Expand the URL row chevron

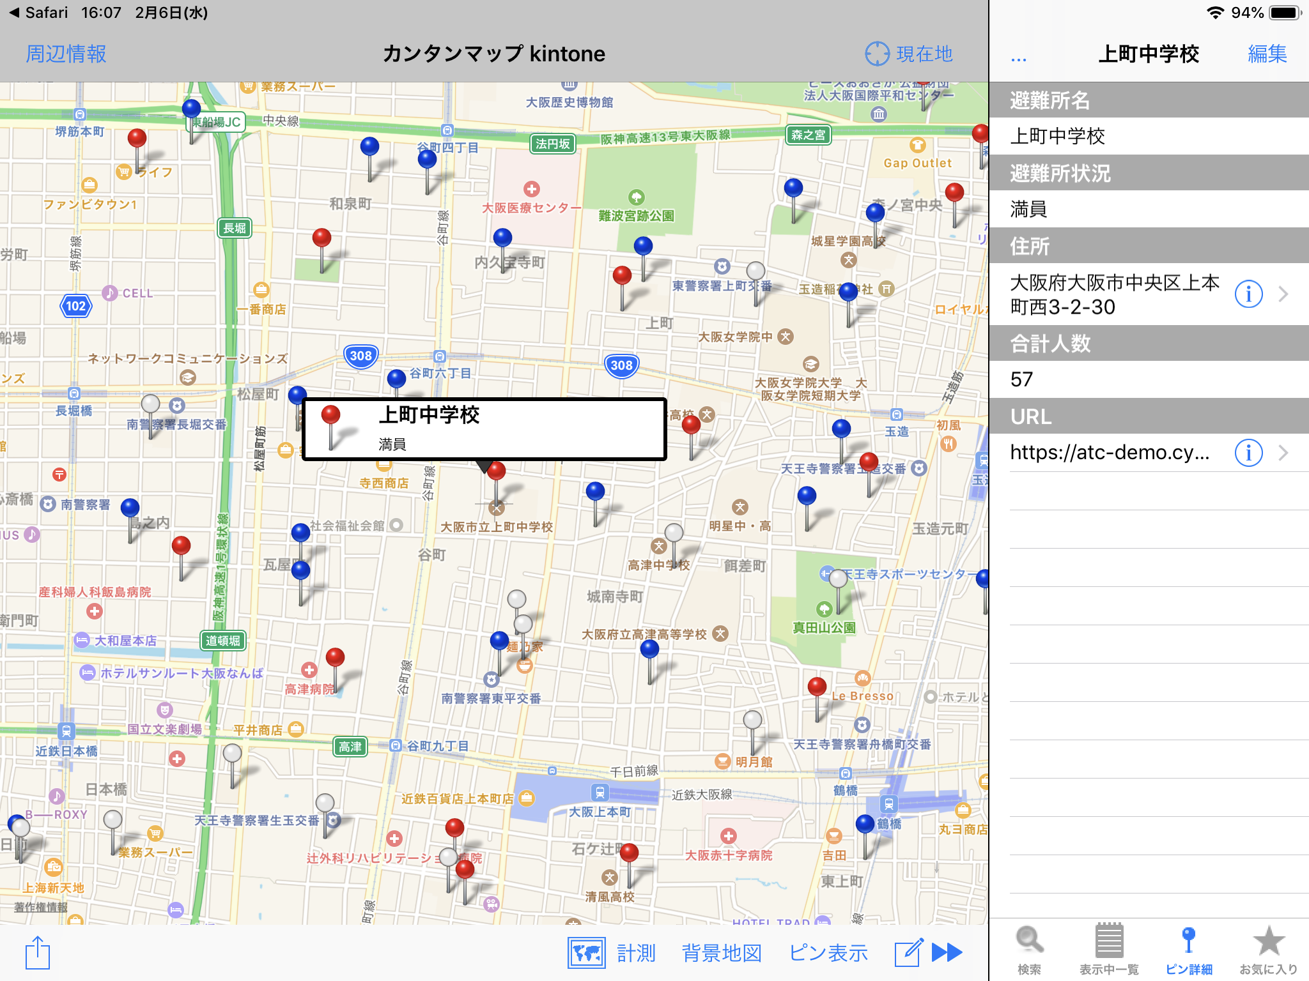(1283, 453)
